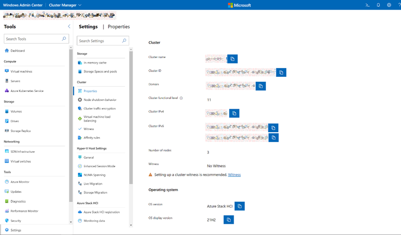Copy the Cluster IPv4 address
The width and height of the screenshot is (401, 235).
[x=234, y=113]
